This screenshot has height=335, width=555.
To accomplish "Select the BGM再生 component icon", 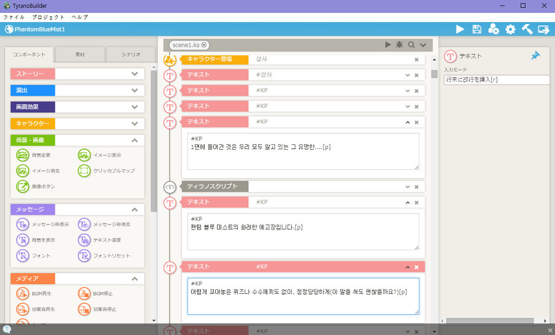I will (23, 294).
